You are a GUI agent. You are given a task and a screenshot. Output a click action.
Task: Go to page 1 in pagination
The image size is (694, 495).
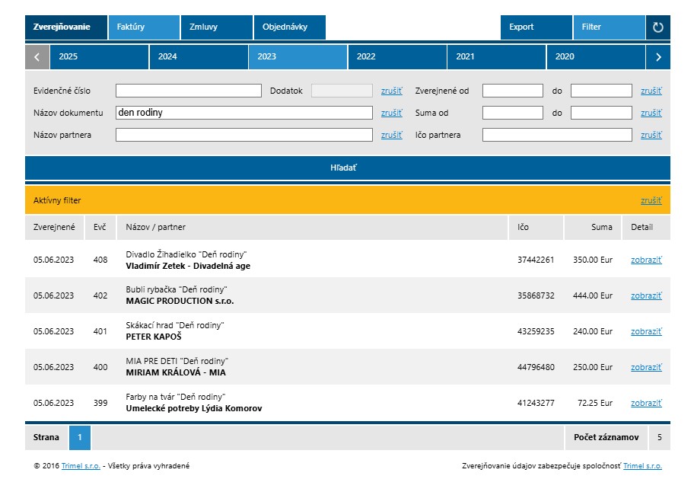pos(80,438)
